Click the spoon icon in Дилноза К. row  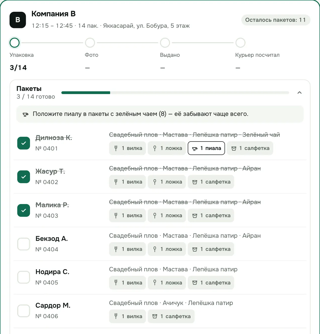click(x=155, y=148)
